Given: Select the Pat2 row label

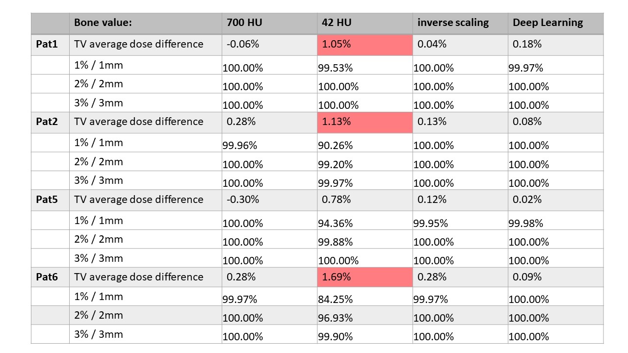Looking at the screenshot, I should (47, 122).
